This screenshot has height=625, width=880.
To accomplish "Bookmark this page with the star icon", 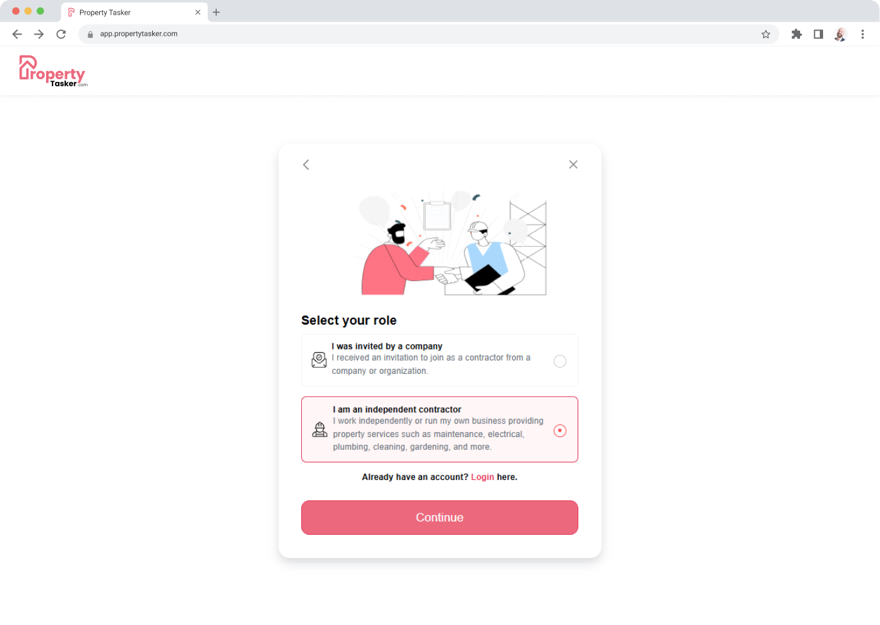I will click(x=766, y=34).
